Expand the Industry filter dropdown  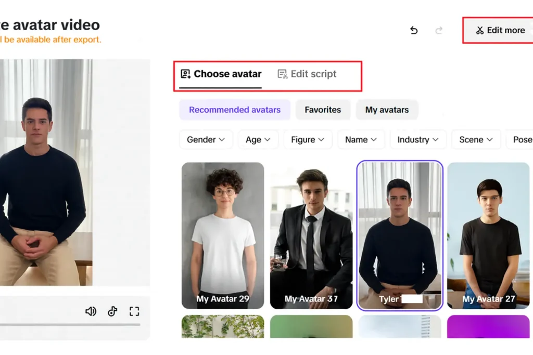coord(418,139)
